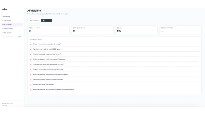Select prompt 'Which womens fashion brand should I buy in 2024?'
Image resolution: width=205 pixels, height=115 pixels.
tap(48, 64)
